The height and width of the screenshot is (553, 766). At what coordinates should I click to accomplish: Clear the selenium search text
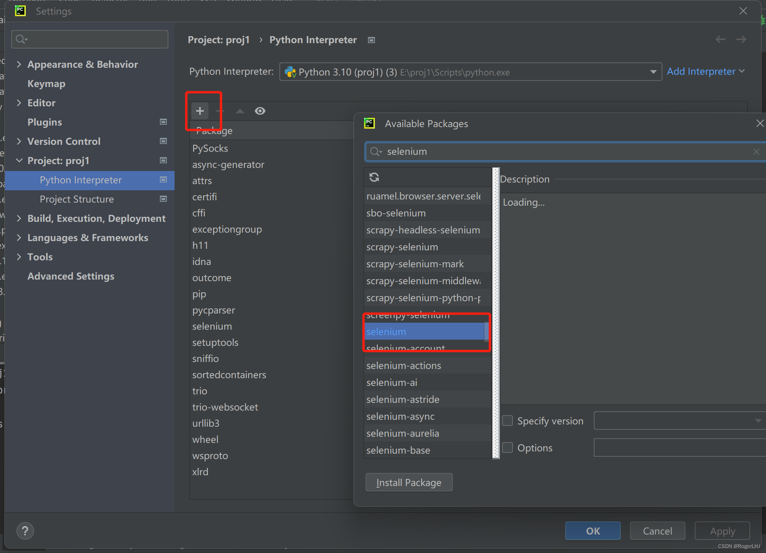(x=756, y=152)
